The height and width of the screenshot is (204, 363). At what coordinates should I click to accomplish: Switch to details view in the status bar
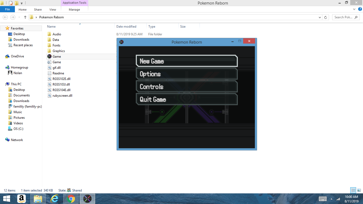tap(353, 190)
